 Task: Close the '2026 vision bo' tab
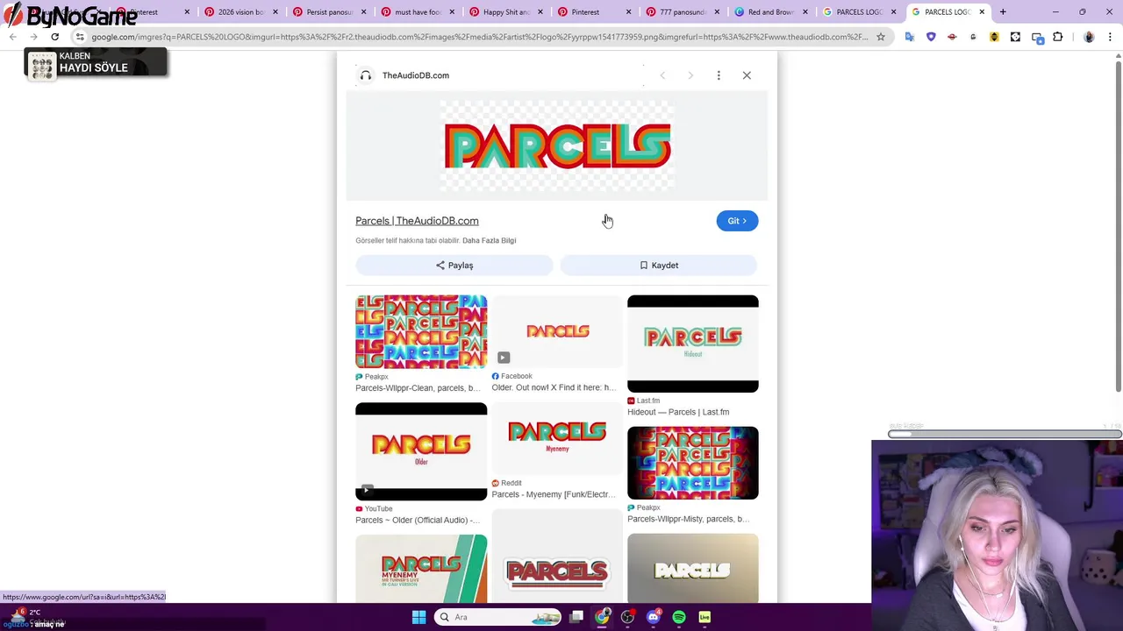[275, 12]
